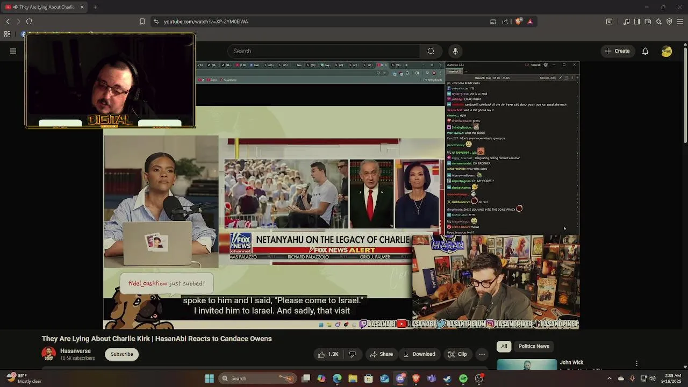
Task: Reload the page
Action: [x=30, y=21]
